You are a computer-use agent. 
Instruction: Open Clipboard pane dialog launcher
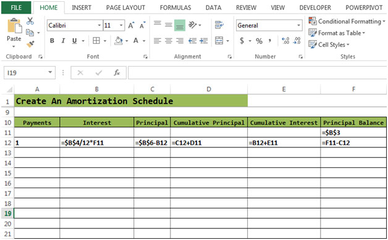pos(40,57)
